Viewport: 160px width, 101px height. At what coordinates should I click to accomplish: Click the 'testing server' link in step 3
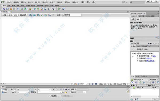pyautogui.click(x=150, y=61)
